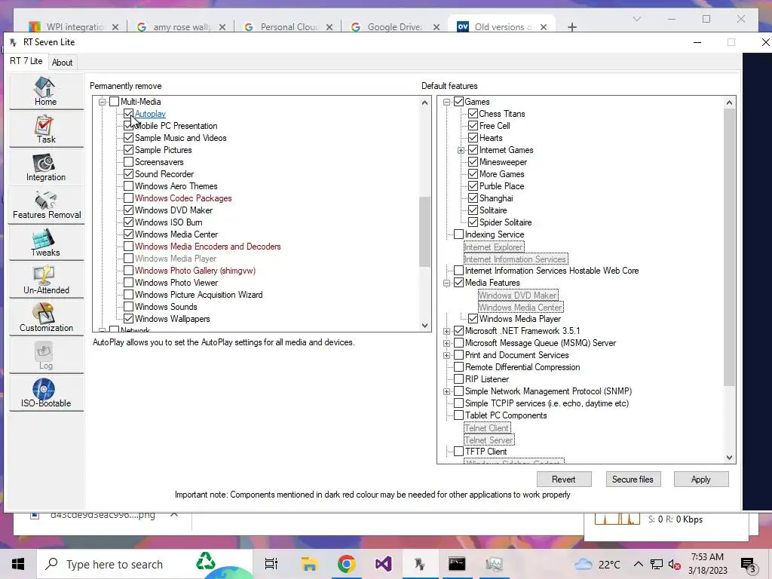Click the scrollbar thumb in Default features list
The height and width of the screenshot is (579, 772).
[x=729, y=247]
